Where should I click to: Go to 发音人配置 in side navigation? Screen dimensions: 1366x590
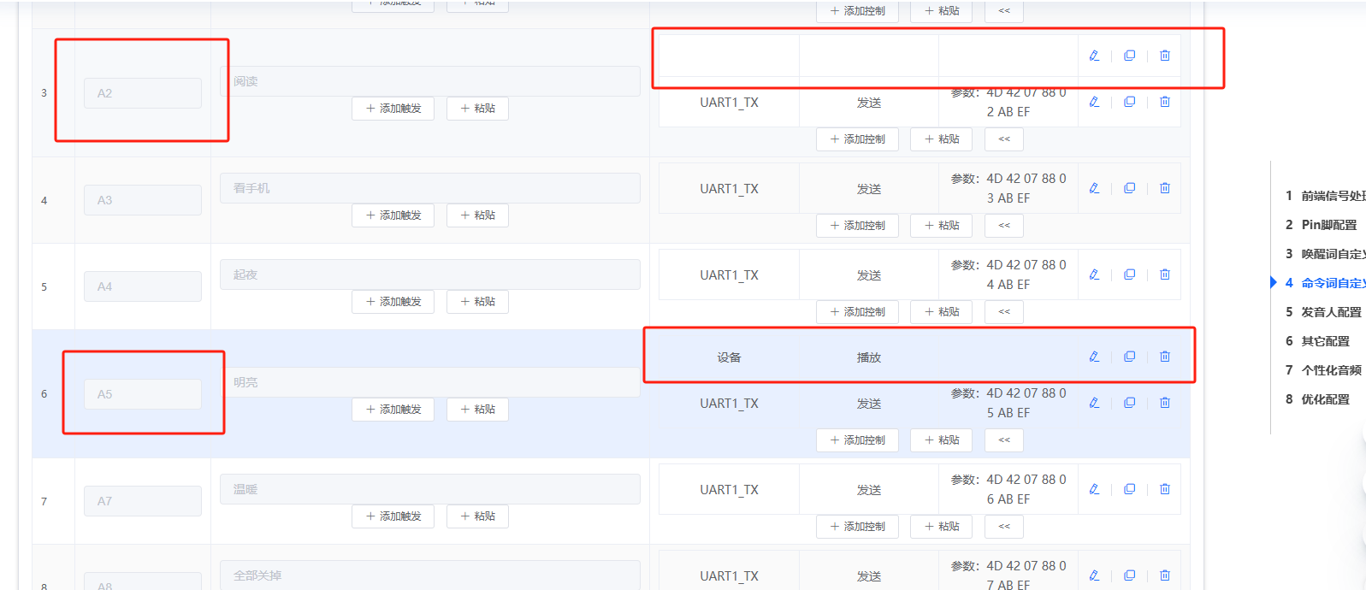click(1330, 312)
